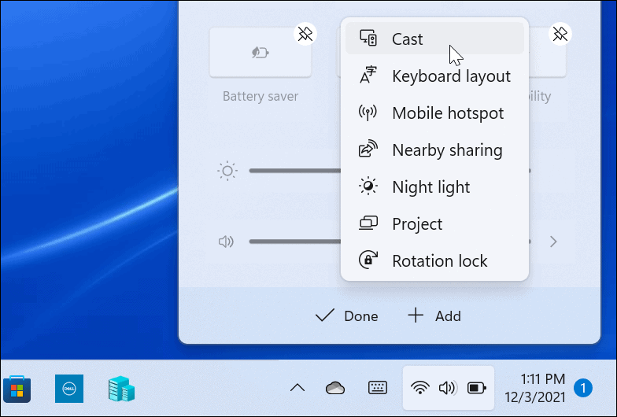This screenshot has width=617, height=417.
Task: Click Done to finish editing quick settings
Action: coord(346,316)
